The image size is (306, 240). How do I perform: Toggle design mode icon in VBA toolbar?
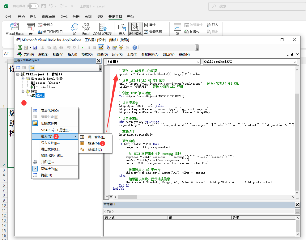[101, 47]
